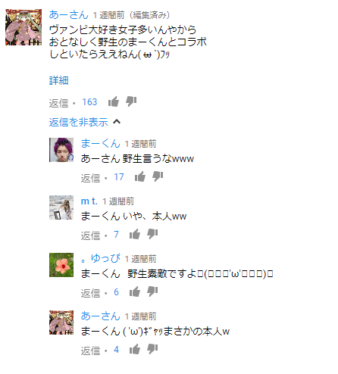Open m t. channel name link

click(89, 201)
